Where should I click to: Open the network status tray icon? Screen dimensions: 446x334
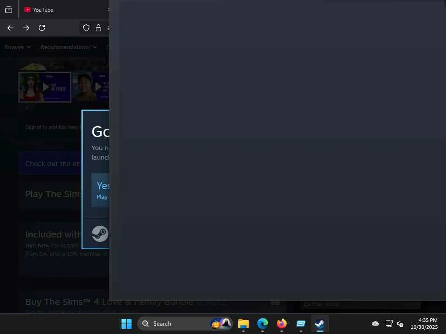(389, 324)
